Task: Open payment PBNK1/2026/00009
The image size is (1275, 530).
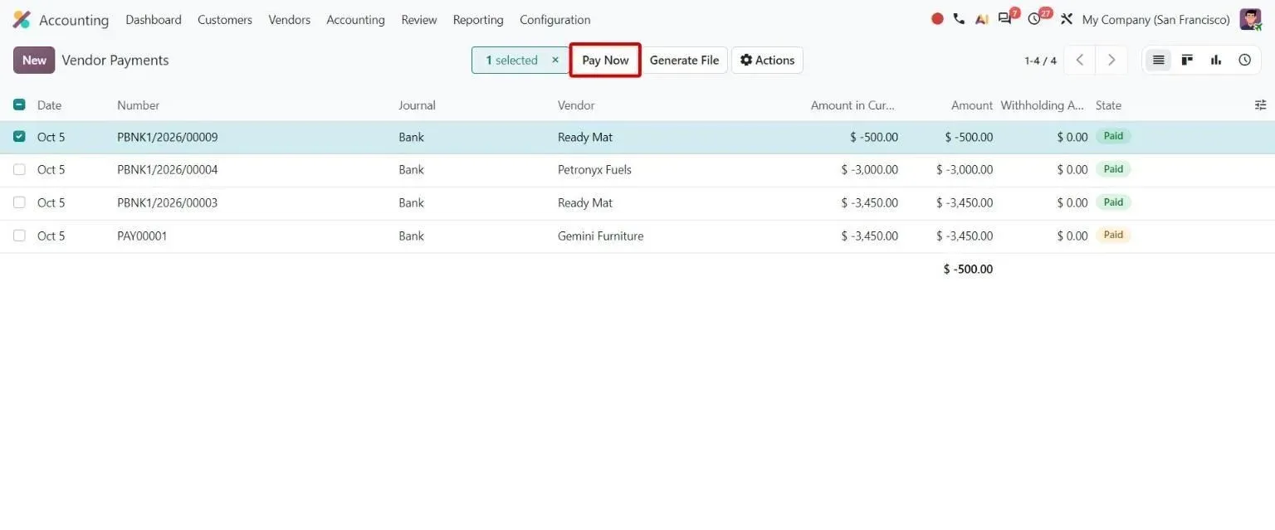Action: (167, 137)
